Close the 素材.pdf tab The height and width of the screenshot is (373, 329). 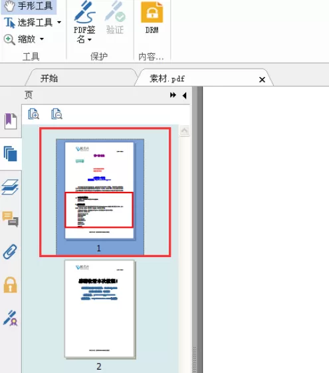[262, 79]
